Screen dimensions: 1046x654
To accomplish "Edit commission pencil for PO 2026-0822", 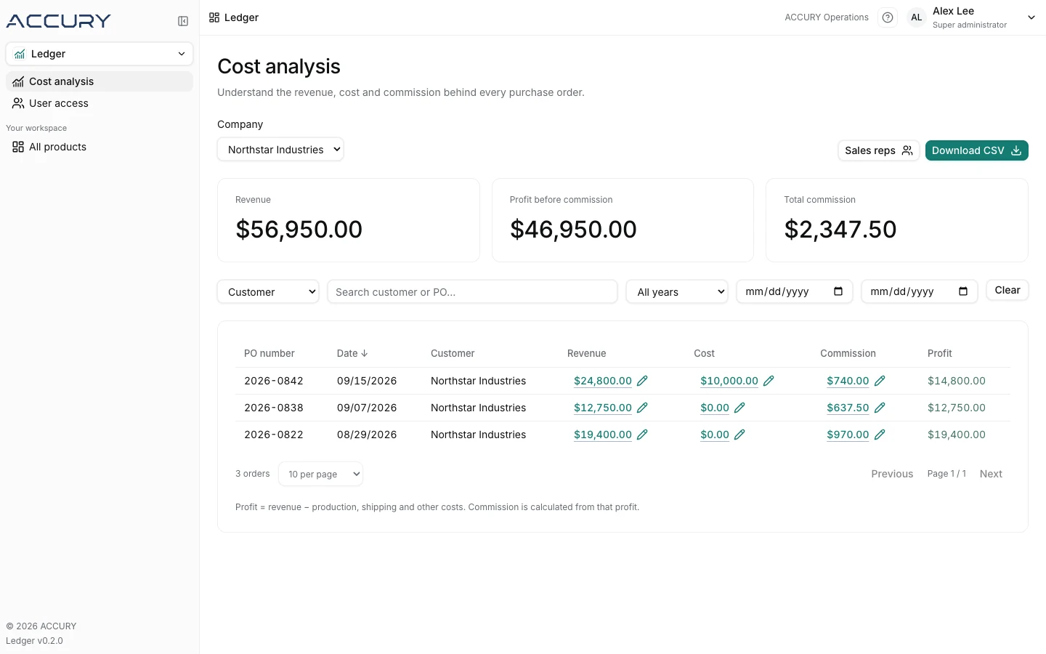I will tap(880, 435).
